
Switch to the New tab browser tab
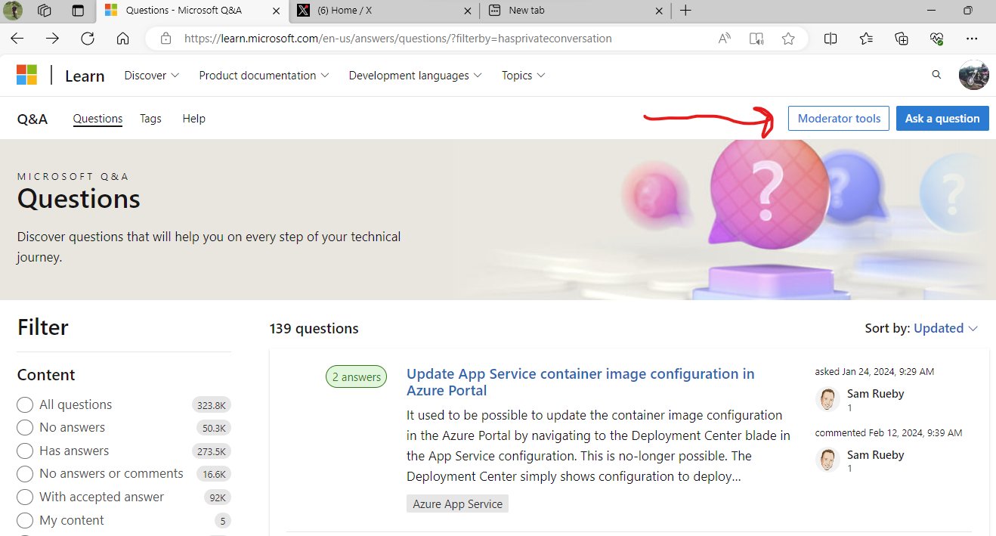click(x=576, y=11)
